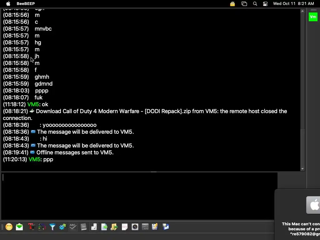This screenshot has width=320, height=240.
Task: Click the BeeBEEP menu bar status icon
Action: pyautogui.click(x=232, y=4)
